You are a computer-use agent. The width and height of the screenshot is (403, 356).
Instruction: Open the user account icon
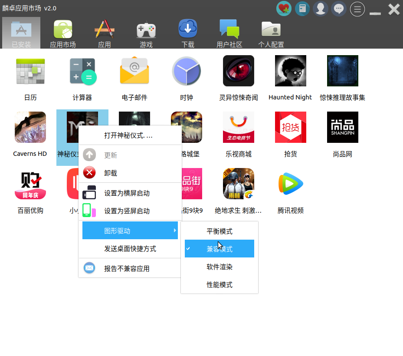(321, 9)
